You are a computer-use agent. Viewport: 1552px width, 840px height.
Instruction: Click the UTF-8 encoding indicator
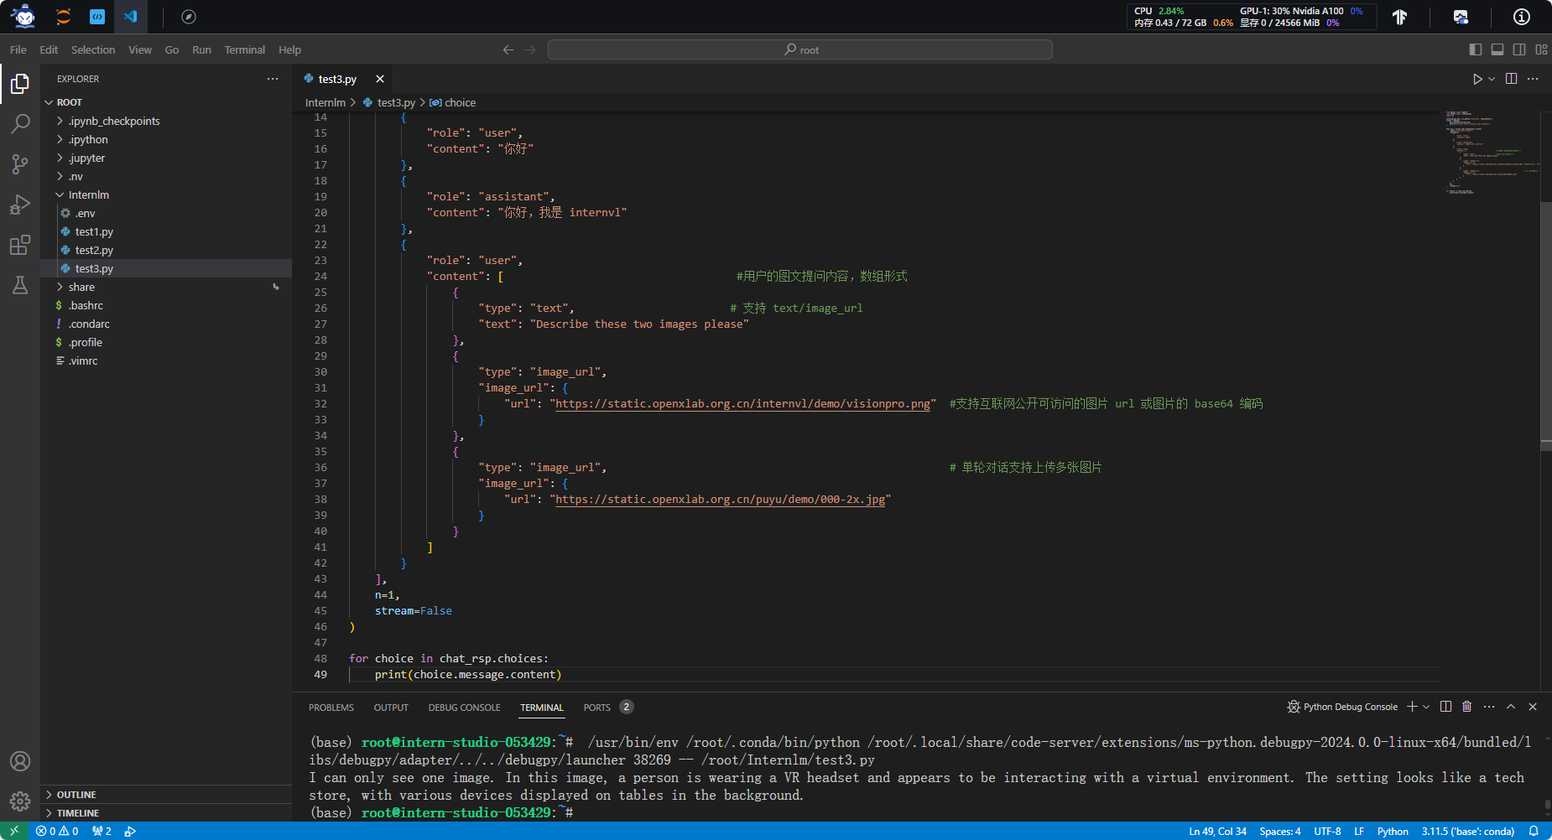[1327, 832]
